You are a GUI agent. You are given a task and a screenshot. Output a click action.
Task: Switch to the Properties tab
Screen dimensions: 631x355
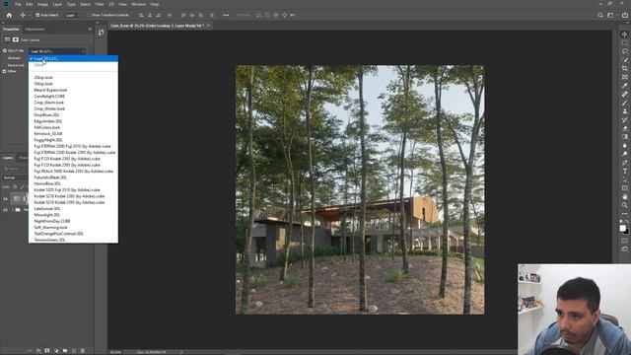pos(11,29)
